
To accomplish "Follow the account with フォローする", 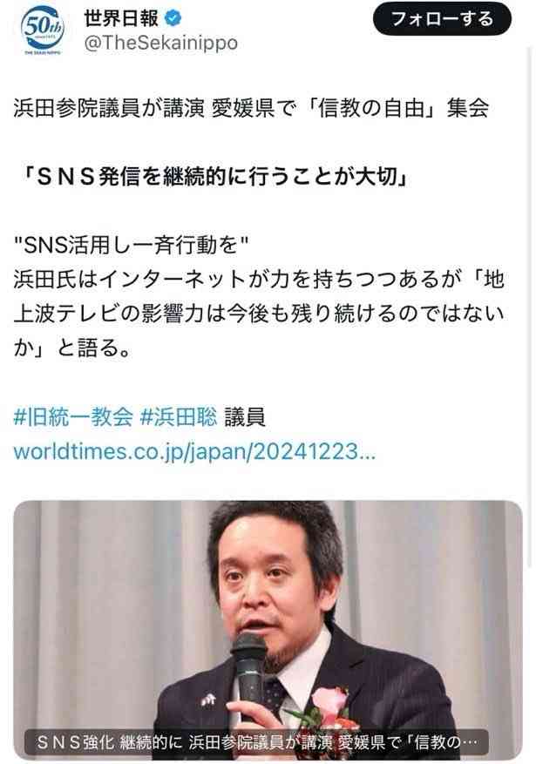I will (x=443, y=19).
